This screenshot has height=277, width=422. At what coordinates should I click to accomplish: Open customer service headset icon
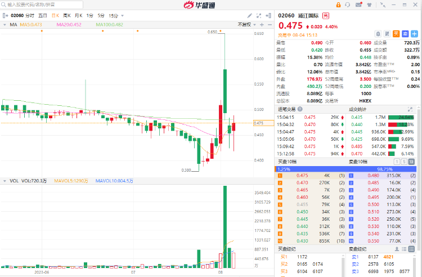(x=348, y=5)
